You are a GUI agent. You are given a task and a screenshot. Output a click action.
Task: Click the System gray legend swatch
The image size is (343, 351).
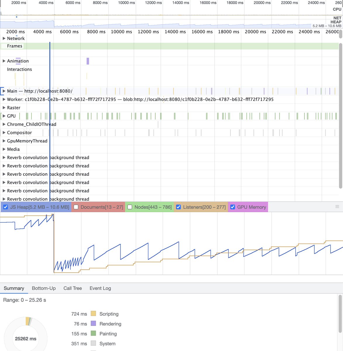tap(93, 343)
